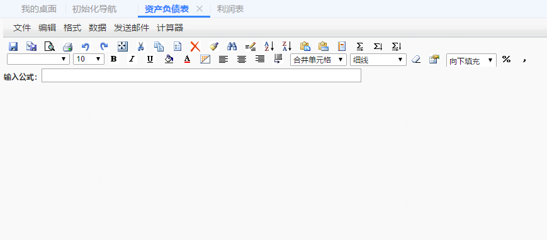This screenshot has height=240, width=547.
Task: Click the Save As double-disk icon
Action: (x=31, y=46)
